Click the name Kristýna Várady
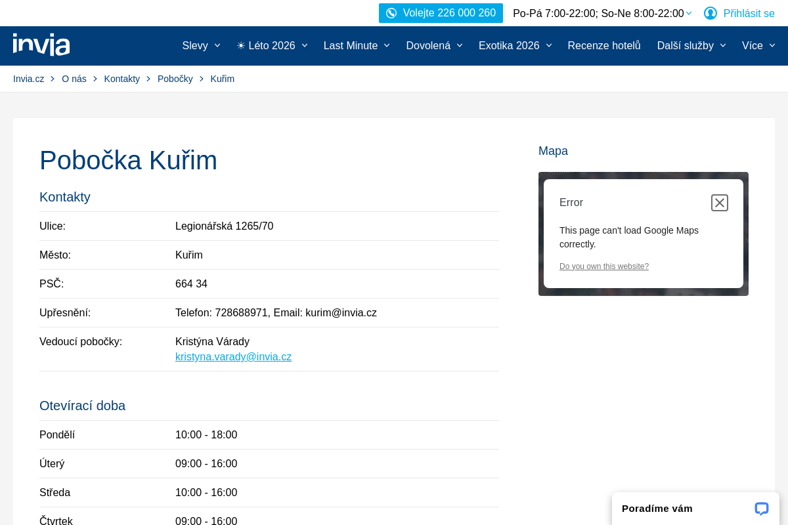This screenshot has height=525, width=788. [x=212, y=342]
